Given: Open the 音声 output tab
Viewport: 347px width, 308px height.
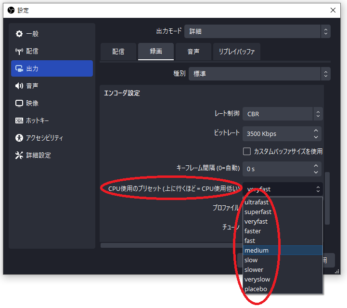Looking at the screenshot, I should point(193,52).
